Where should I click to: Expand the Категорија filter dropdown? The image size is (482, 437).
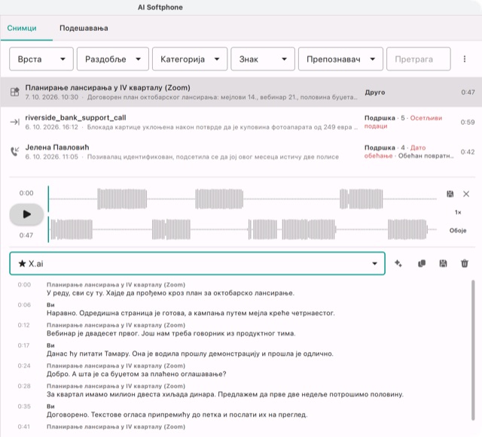[190, 59]
